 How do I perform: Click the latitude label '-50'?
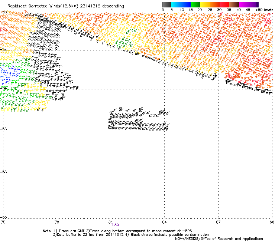click(x=3, y=12)
